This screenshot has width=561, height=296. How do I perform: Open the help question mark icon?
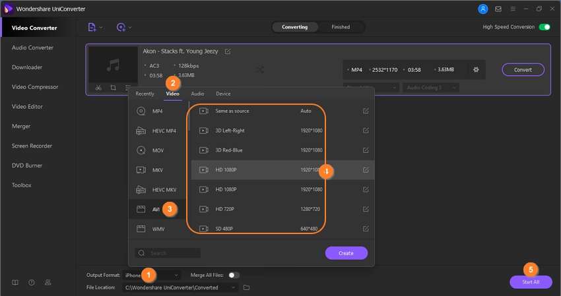click(32, 282)
